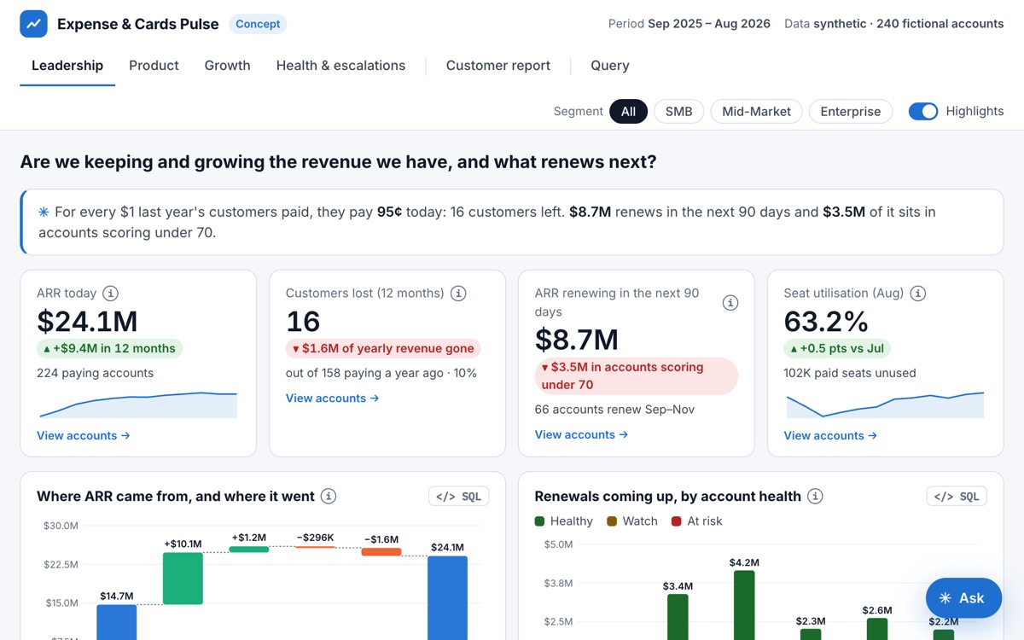Click the $4.2M renewals bar
The image size is (1024, 640).
pyautogui.click(x=744, y=605)
